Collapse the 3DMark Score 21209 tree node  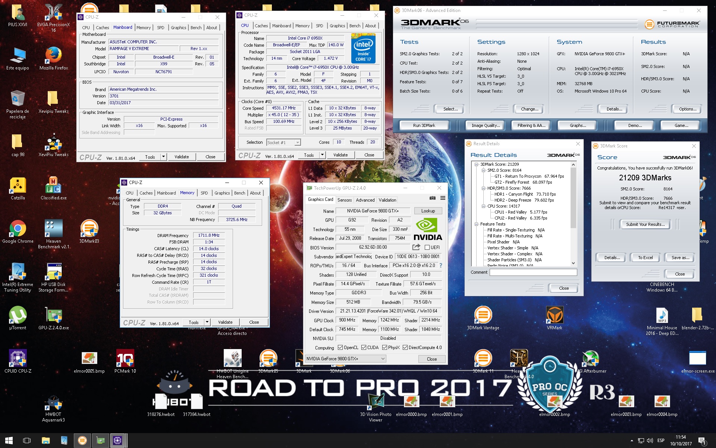[x=476, y=164]
